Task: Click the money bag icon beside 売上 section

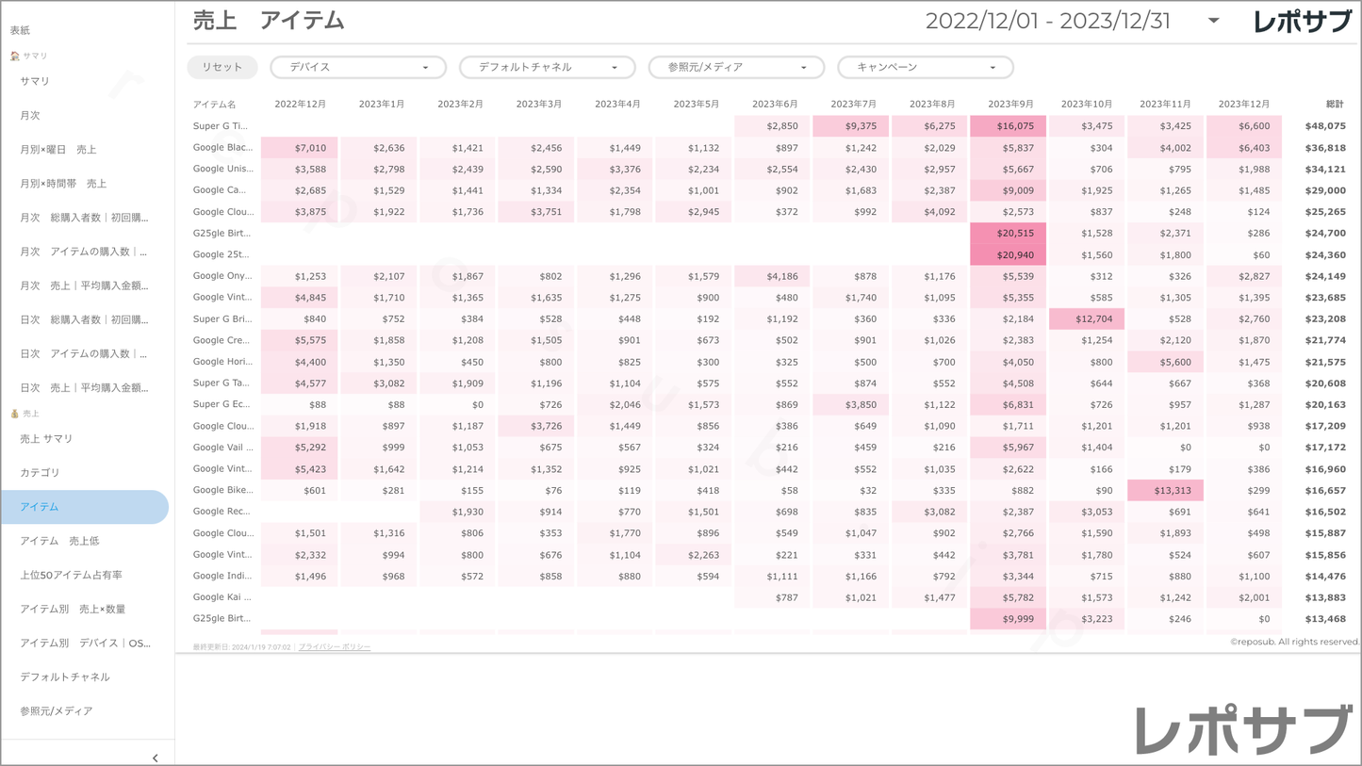Action: (x=14, y=414)
